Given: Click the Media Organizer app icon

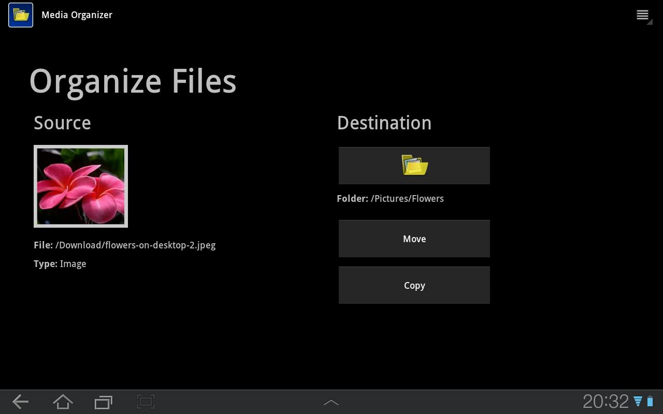Looking at the screenshot, I should [20, 14].
